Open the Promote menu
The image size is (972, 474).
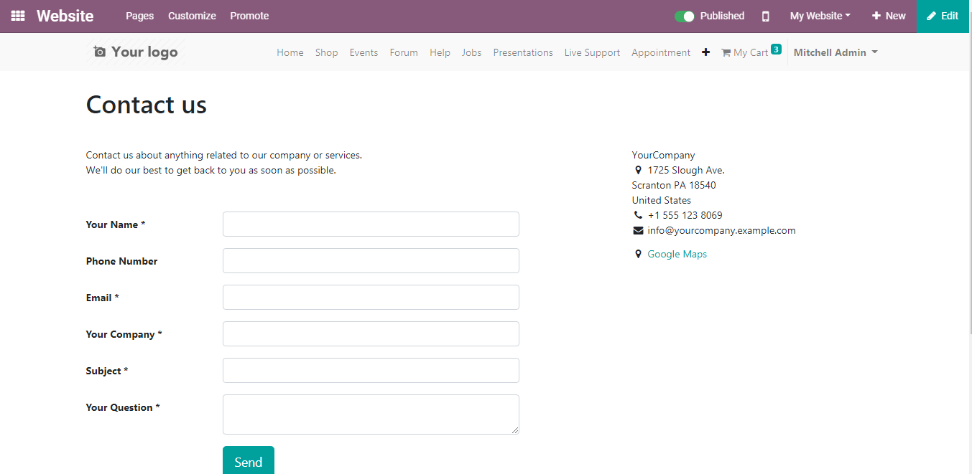click(249, 16)
